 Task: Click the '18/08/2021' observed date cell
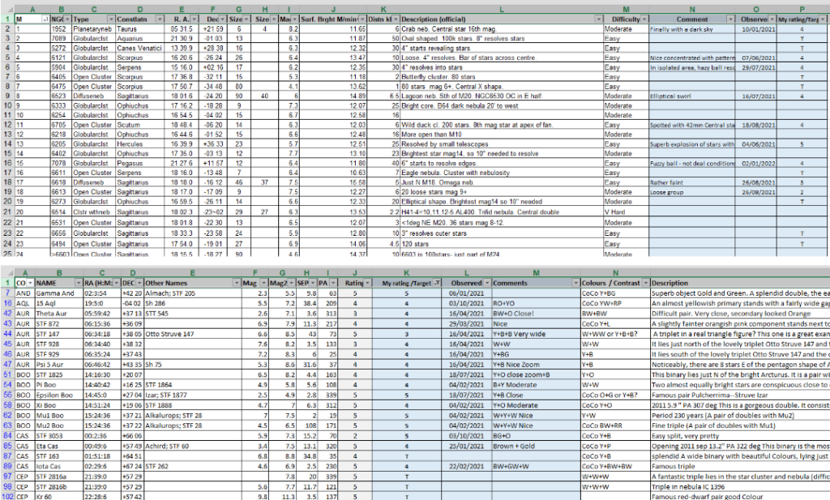(756, 126)
